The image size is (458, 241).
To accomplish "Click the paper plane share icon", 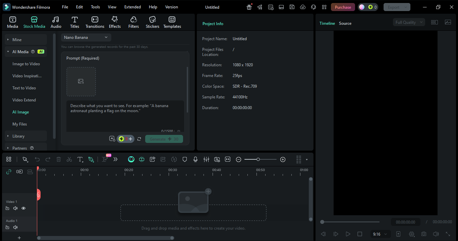I will [260, 7].
